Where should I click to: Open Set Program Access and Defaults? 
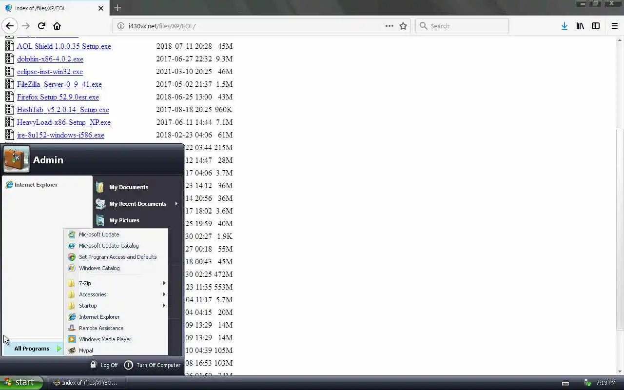[x=117, y=257]
